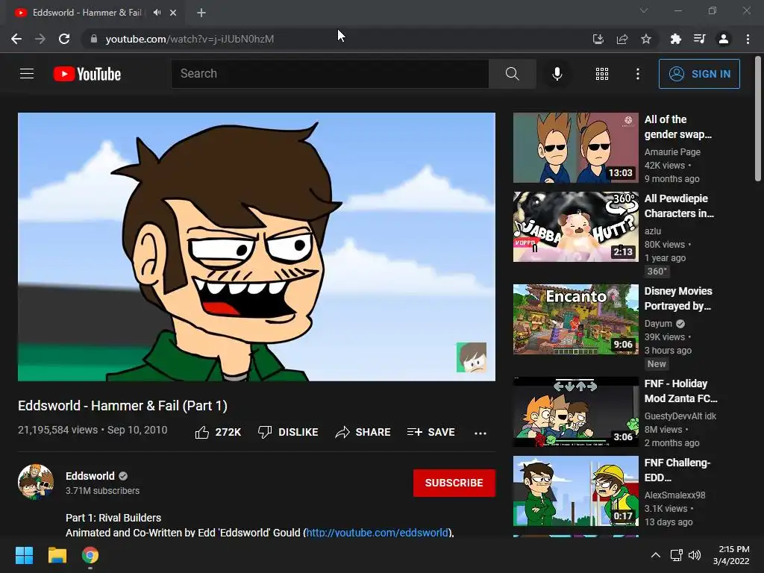The height and width of the screenshot is (573, 764).
Task: Dislike the video with thumbs down
Action: pyautogui.click(x=288, y=432)
